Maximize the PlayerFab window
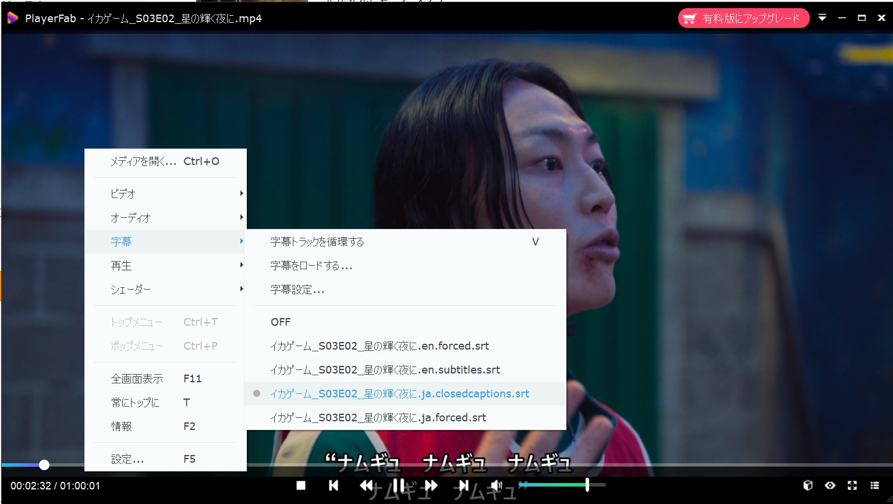 (862, 18)
